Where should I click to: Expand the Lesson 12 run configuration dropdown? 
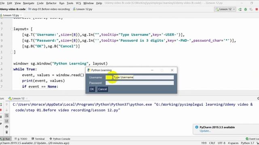pos(225,9)
